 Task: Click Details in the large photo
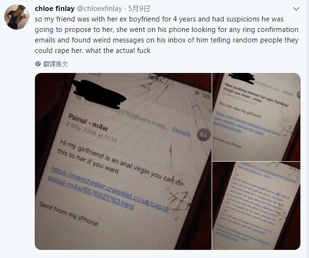pyautogui.click(x=181, y=130)
